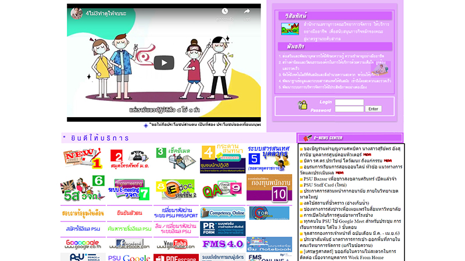Open 'PSU Staff Card (ใหม่)' news item
This screenshot has width=465, height=261.
coord(325,185)
